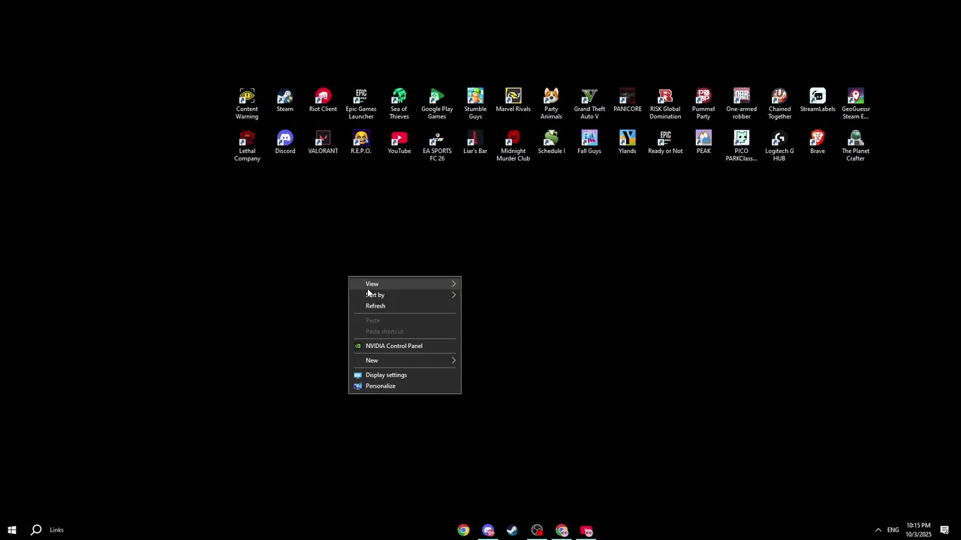Open the Steam desktop shortcut
This screenshot has height=540, width=961.
[285, 100]
